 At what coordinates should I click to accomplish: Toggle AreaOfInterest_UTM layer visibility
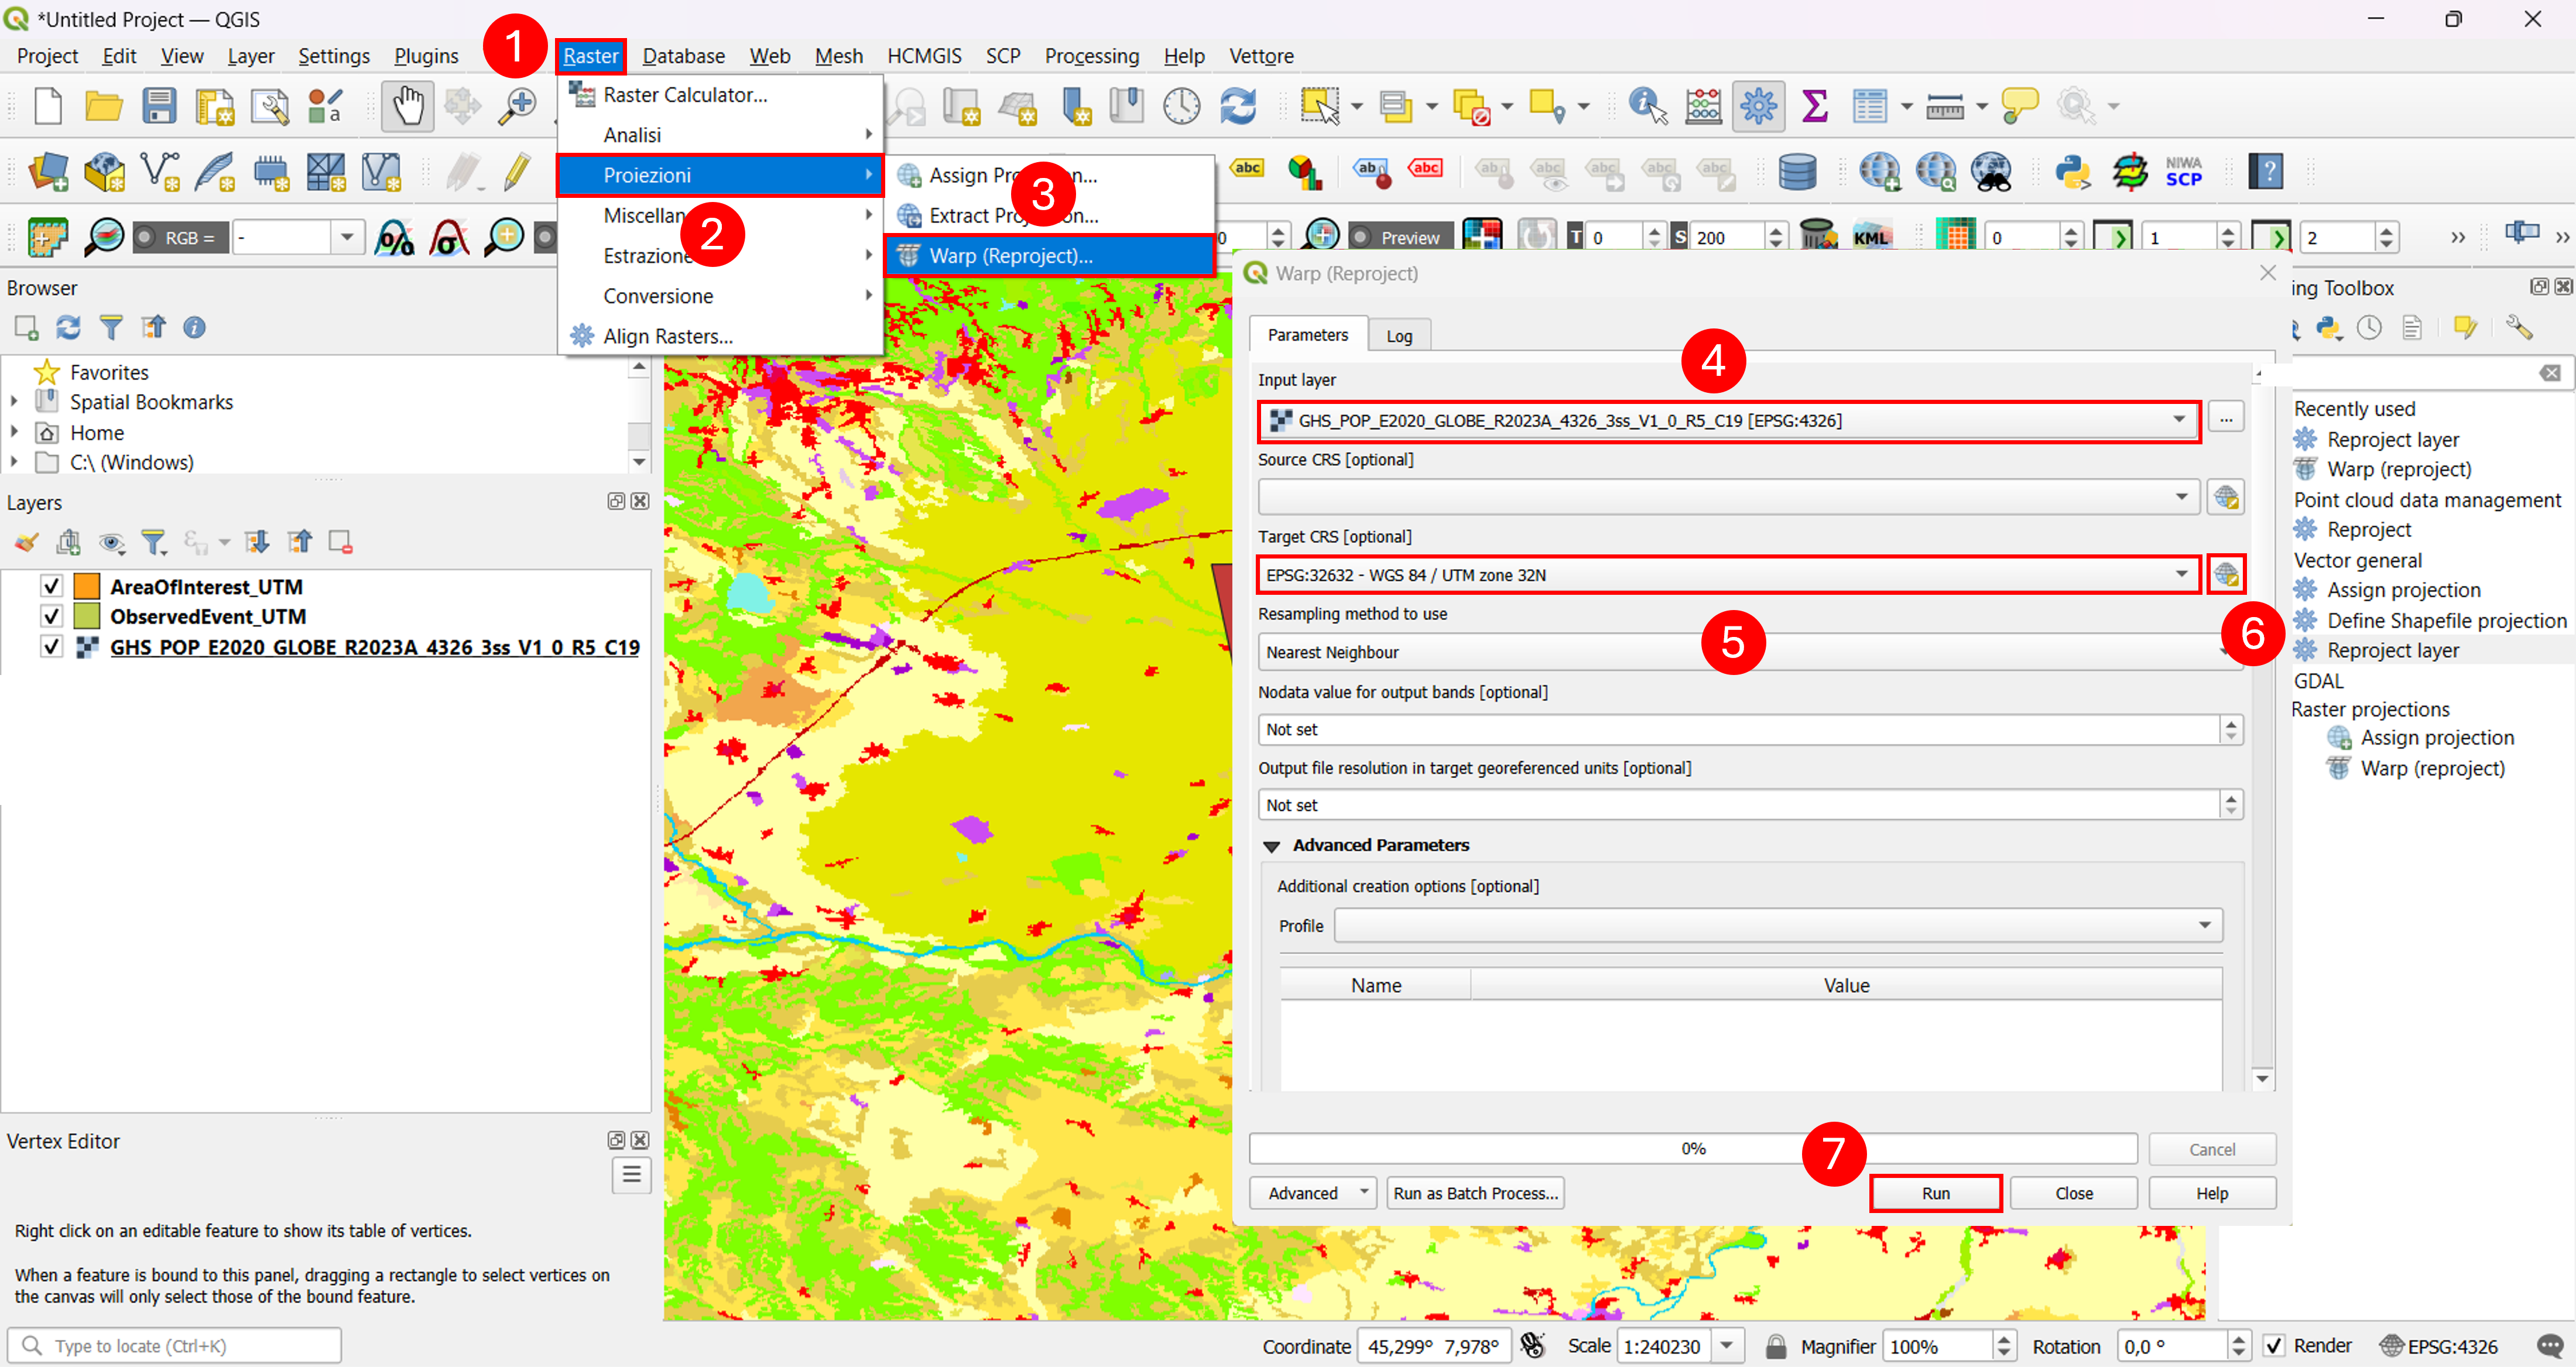(x=51, y=586)
